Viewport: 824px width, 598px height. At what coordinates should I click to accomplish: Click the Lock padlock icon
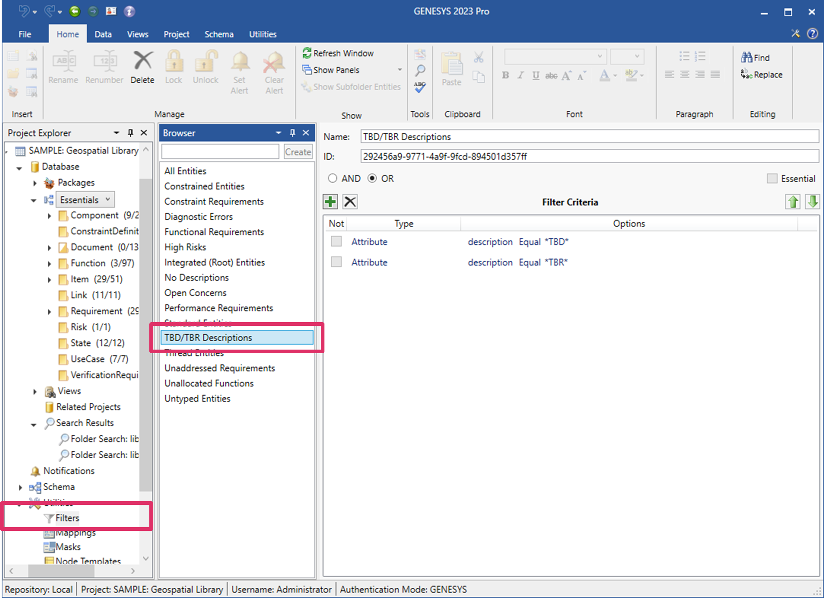(174, 61)
